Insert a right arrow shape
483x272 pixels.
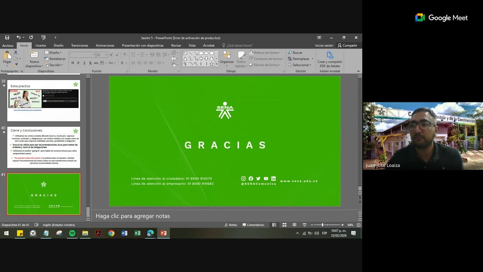pyautogui.click(x=201, y=59)
